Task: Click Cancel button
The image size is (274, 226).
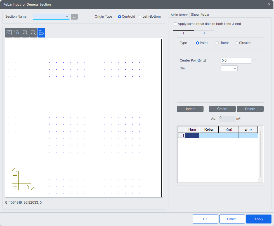Action: tap(232, 219)
